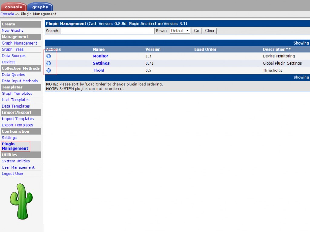Click the Create section header

(x=21, y=24)
